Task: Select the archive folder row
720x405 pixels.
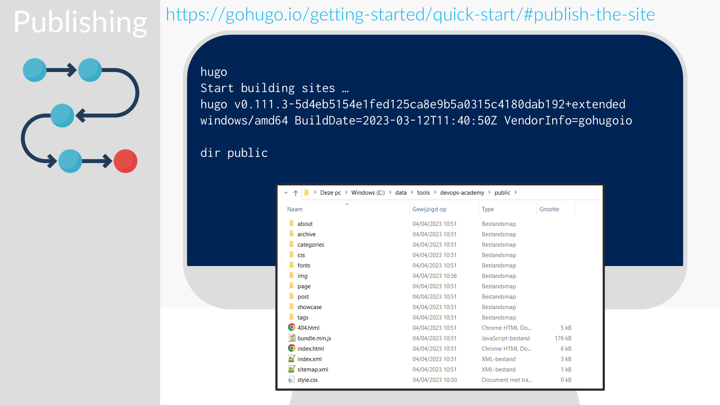Action: click(306, 234)
